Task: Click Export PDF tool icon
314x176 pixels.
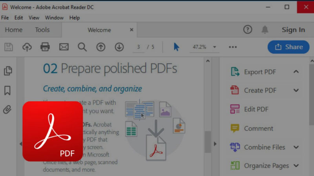Action: click(235, 72)
